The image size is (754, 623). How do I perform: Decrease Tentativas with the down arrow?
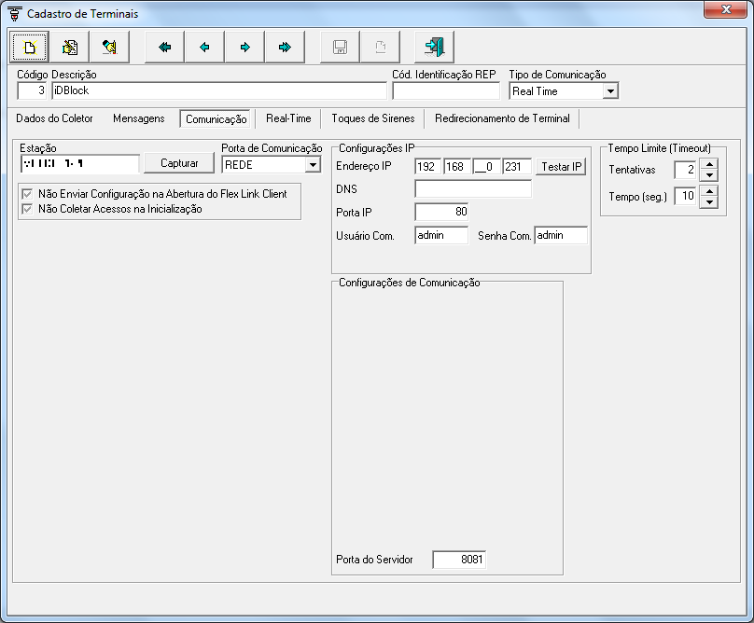coord(709,175)
